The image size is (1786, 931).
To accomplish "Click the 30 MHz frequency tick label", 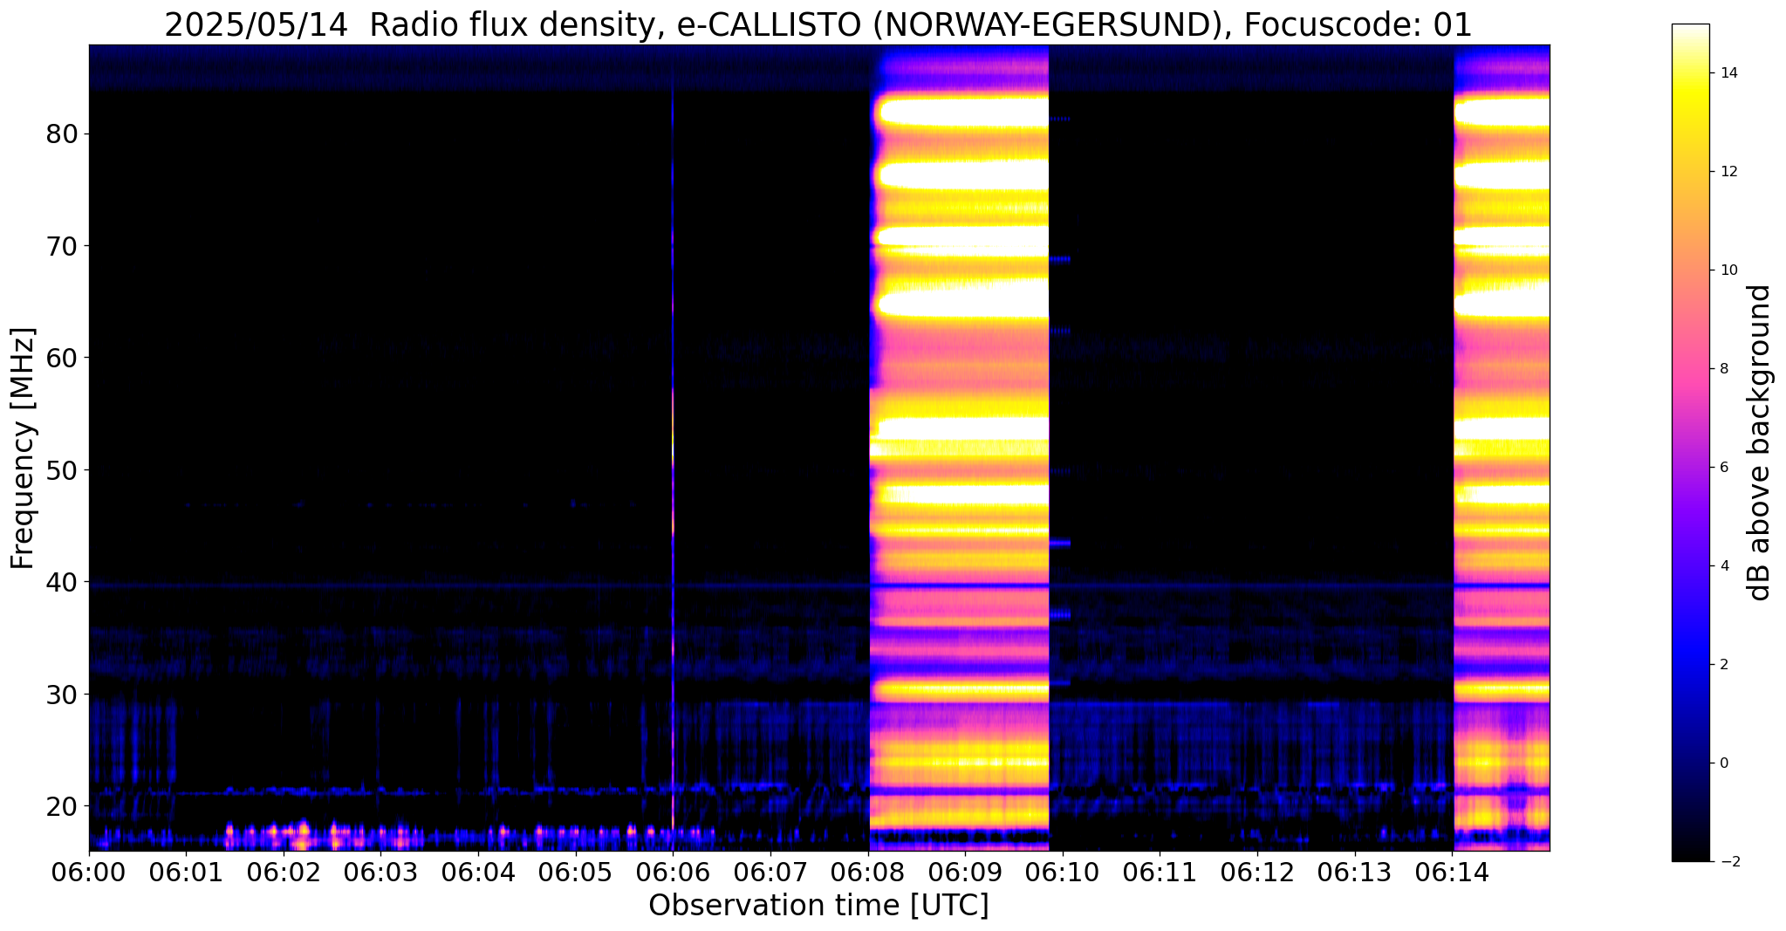I will (63, 695).
